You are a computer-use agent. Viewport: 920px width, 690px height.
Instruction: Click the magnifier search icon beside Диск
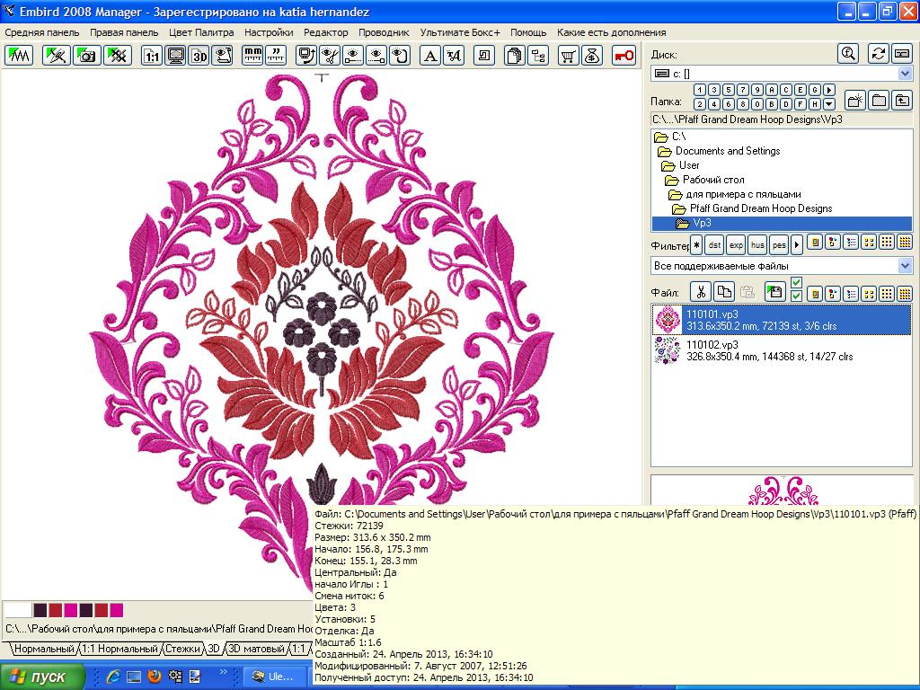(x=847, y=54)
